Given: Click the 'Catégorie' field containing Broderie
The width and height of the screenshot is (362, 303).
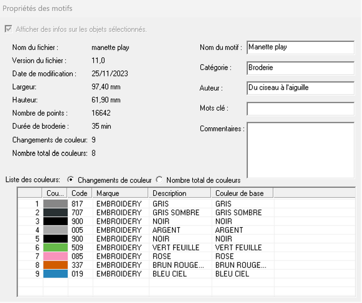Looking at the screenshot, I should coord(300,67).
